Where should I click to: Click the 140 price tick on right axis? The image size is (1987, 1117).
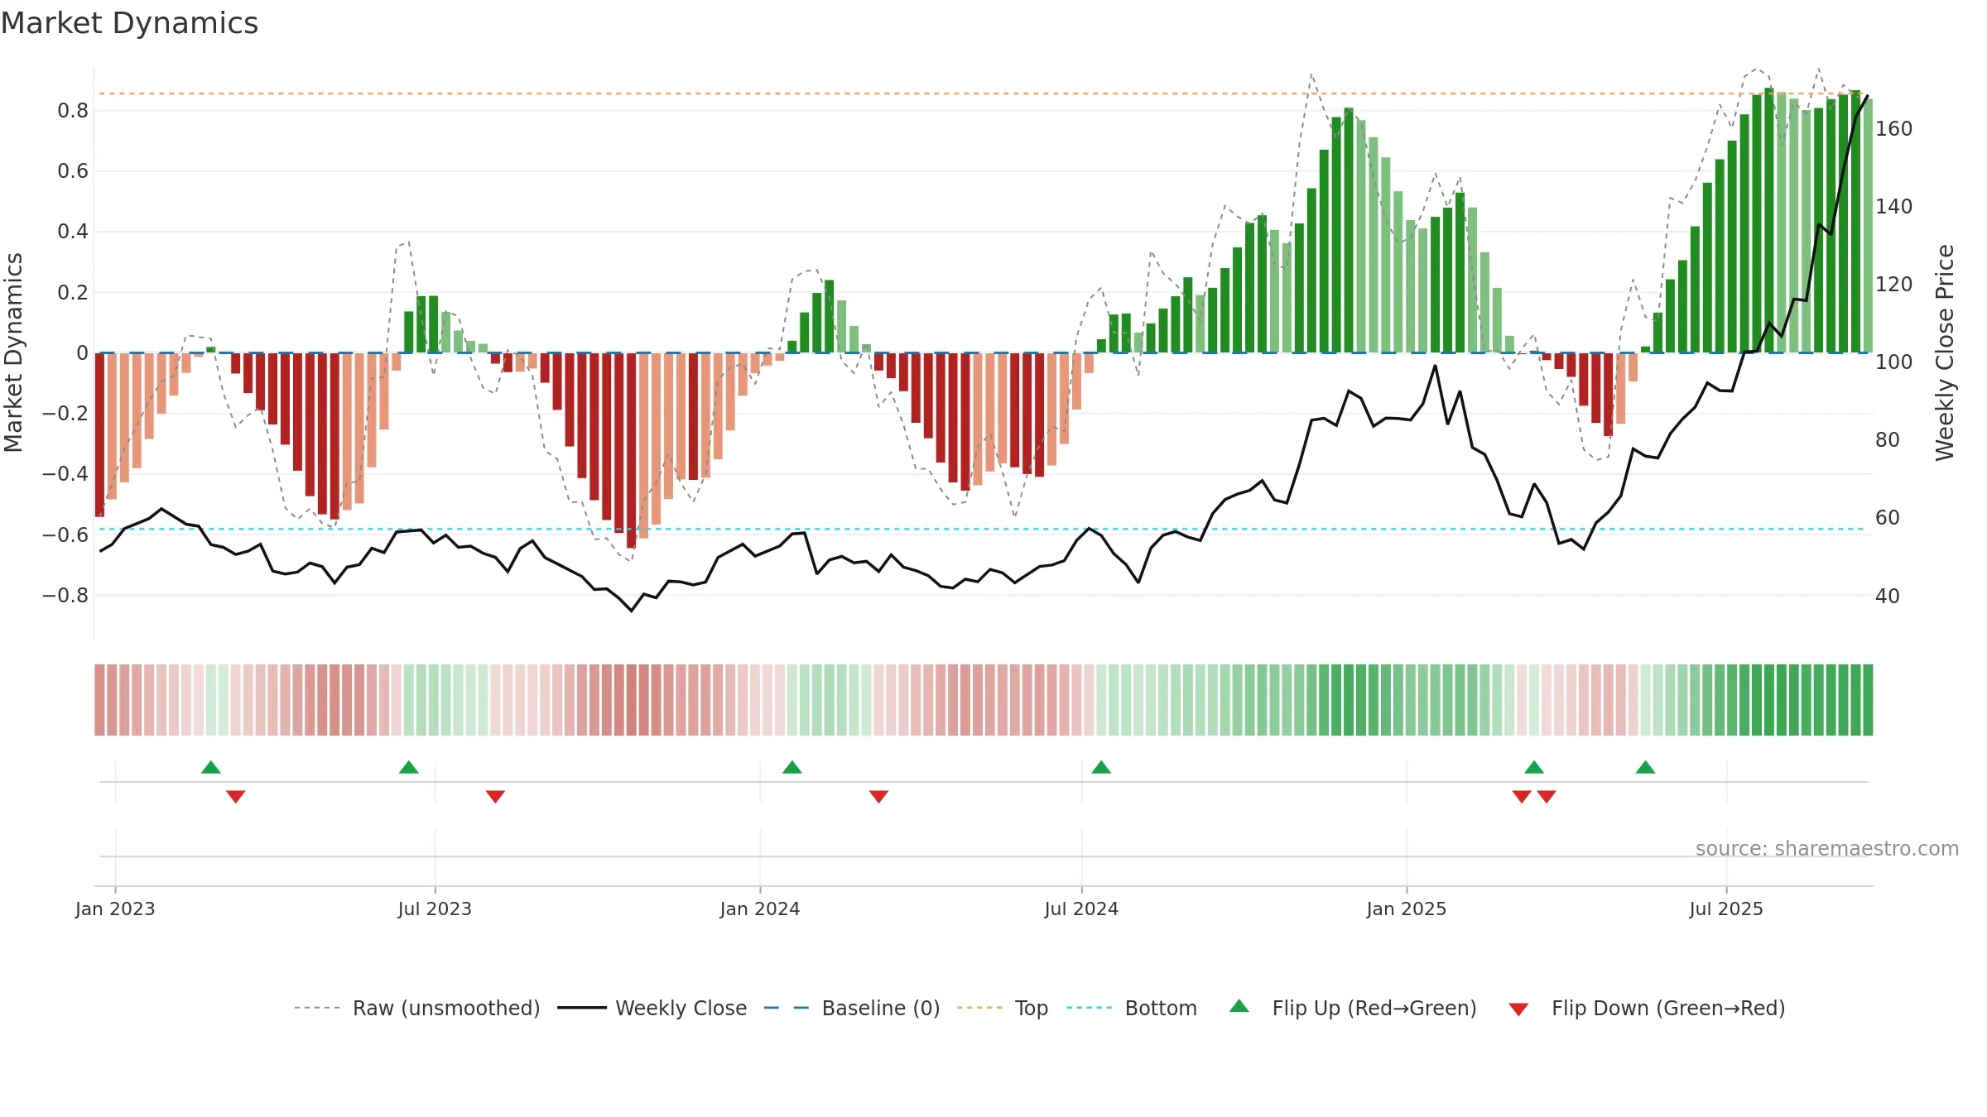(1894, 207)
